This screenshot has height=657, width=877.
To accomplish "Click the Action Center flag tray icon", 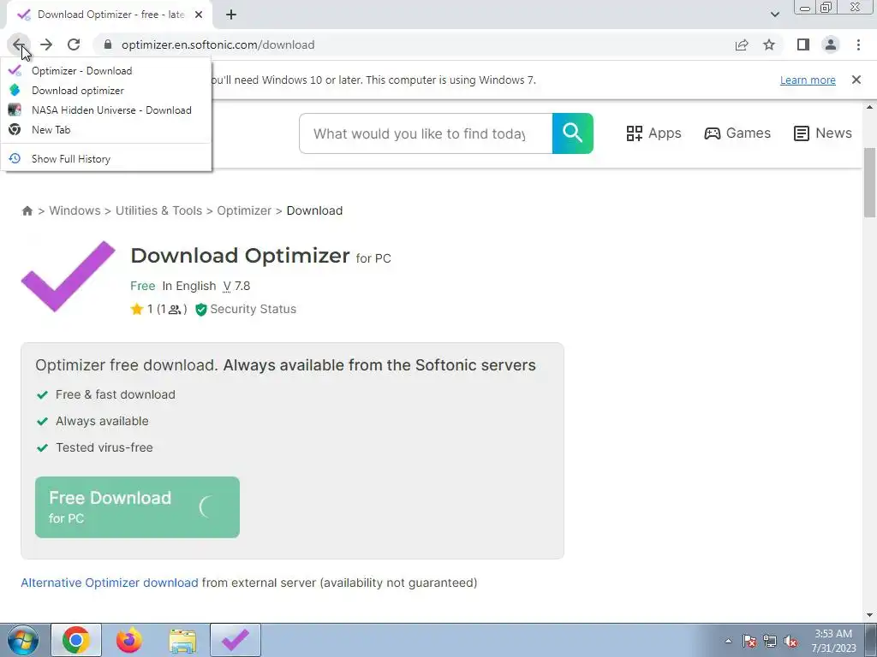I will [749, 642].
